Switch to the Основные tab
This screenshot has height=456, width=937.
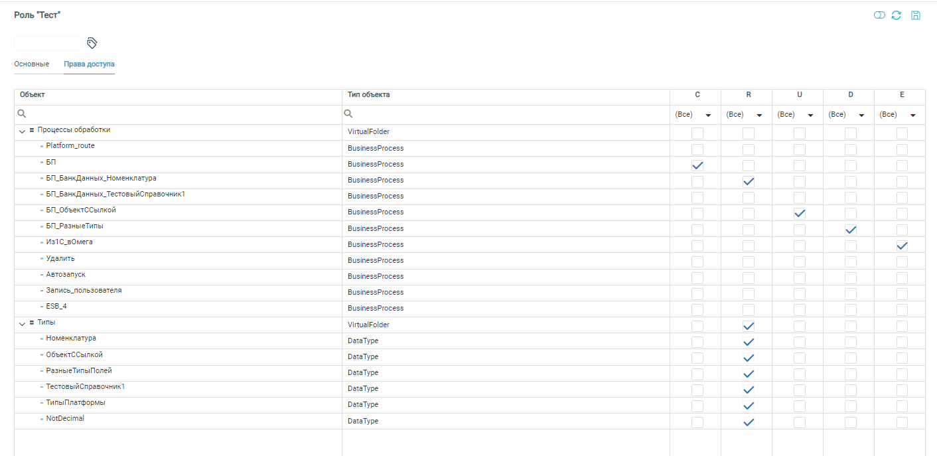coord(32,64)
